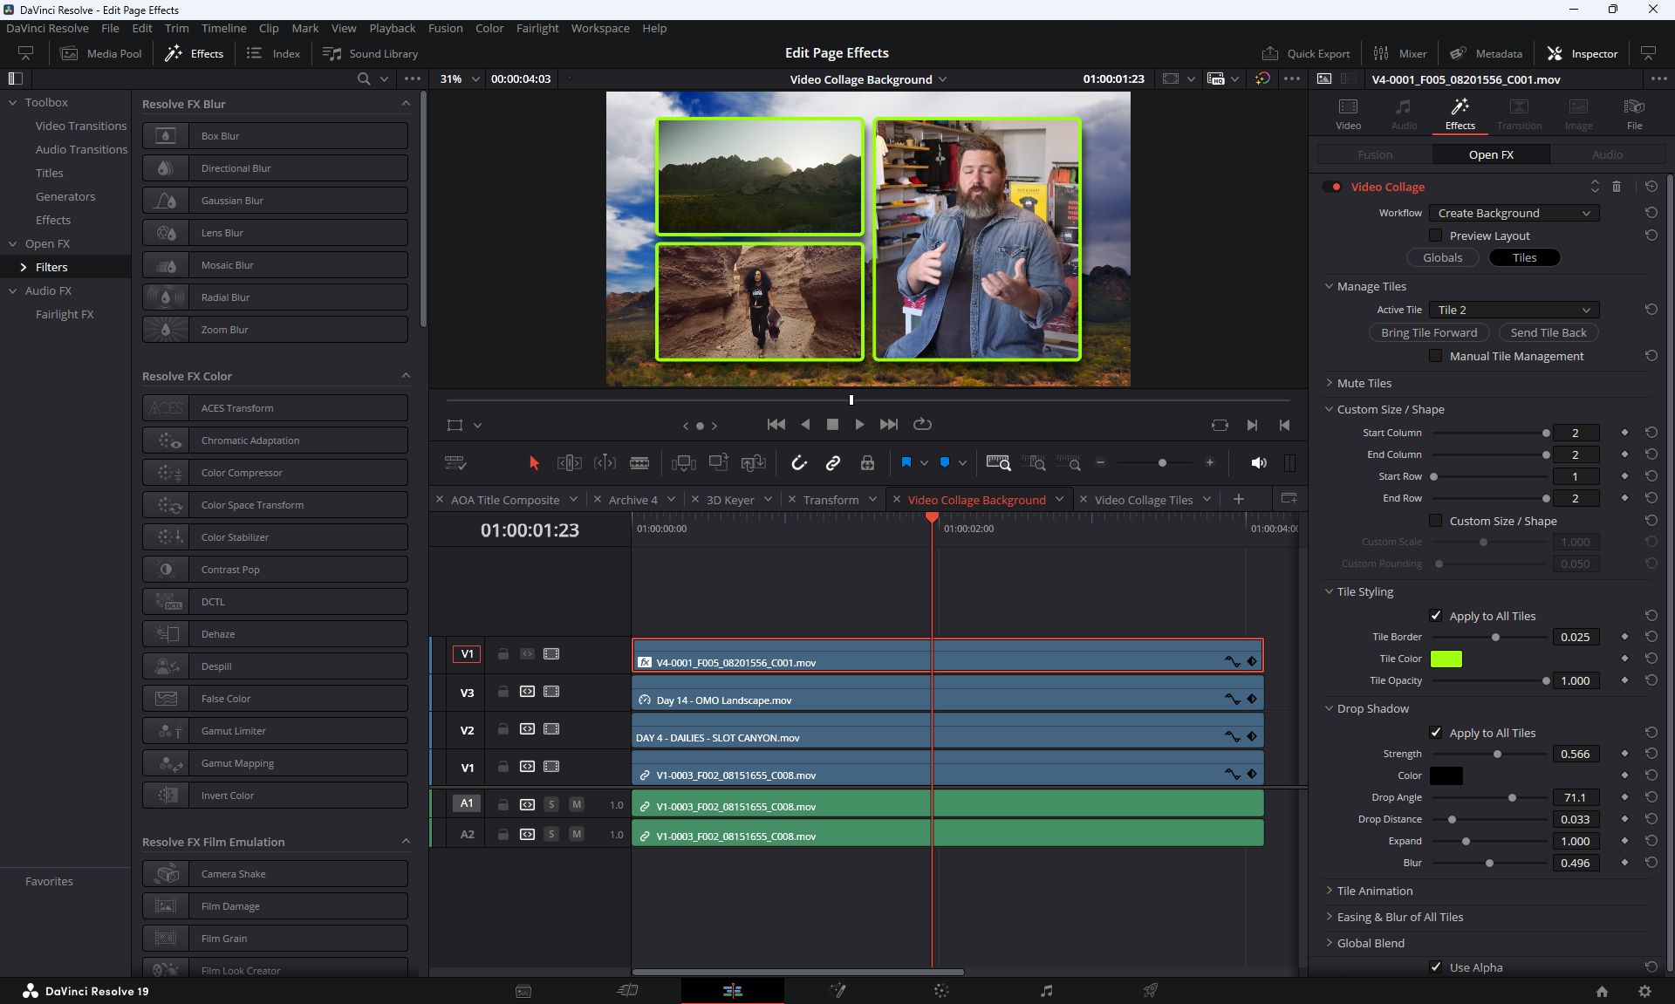Enable Preview Layout checkbox
This screenshot has width=1675, height=1004.
click(1435, 236)
